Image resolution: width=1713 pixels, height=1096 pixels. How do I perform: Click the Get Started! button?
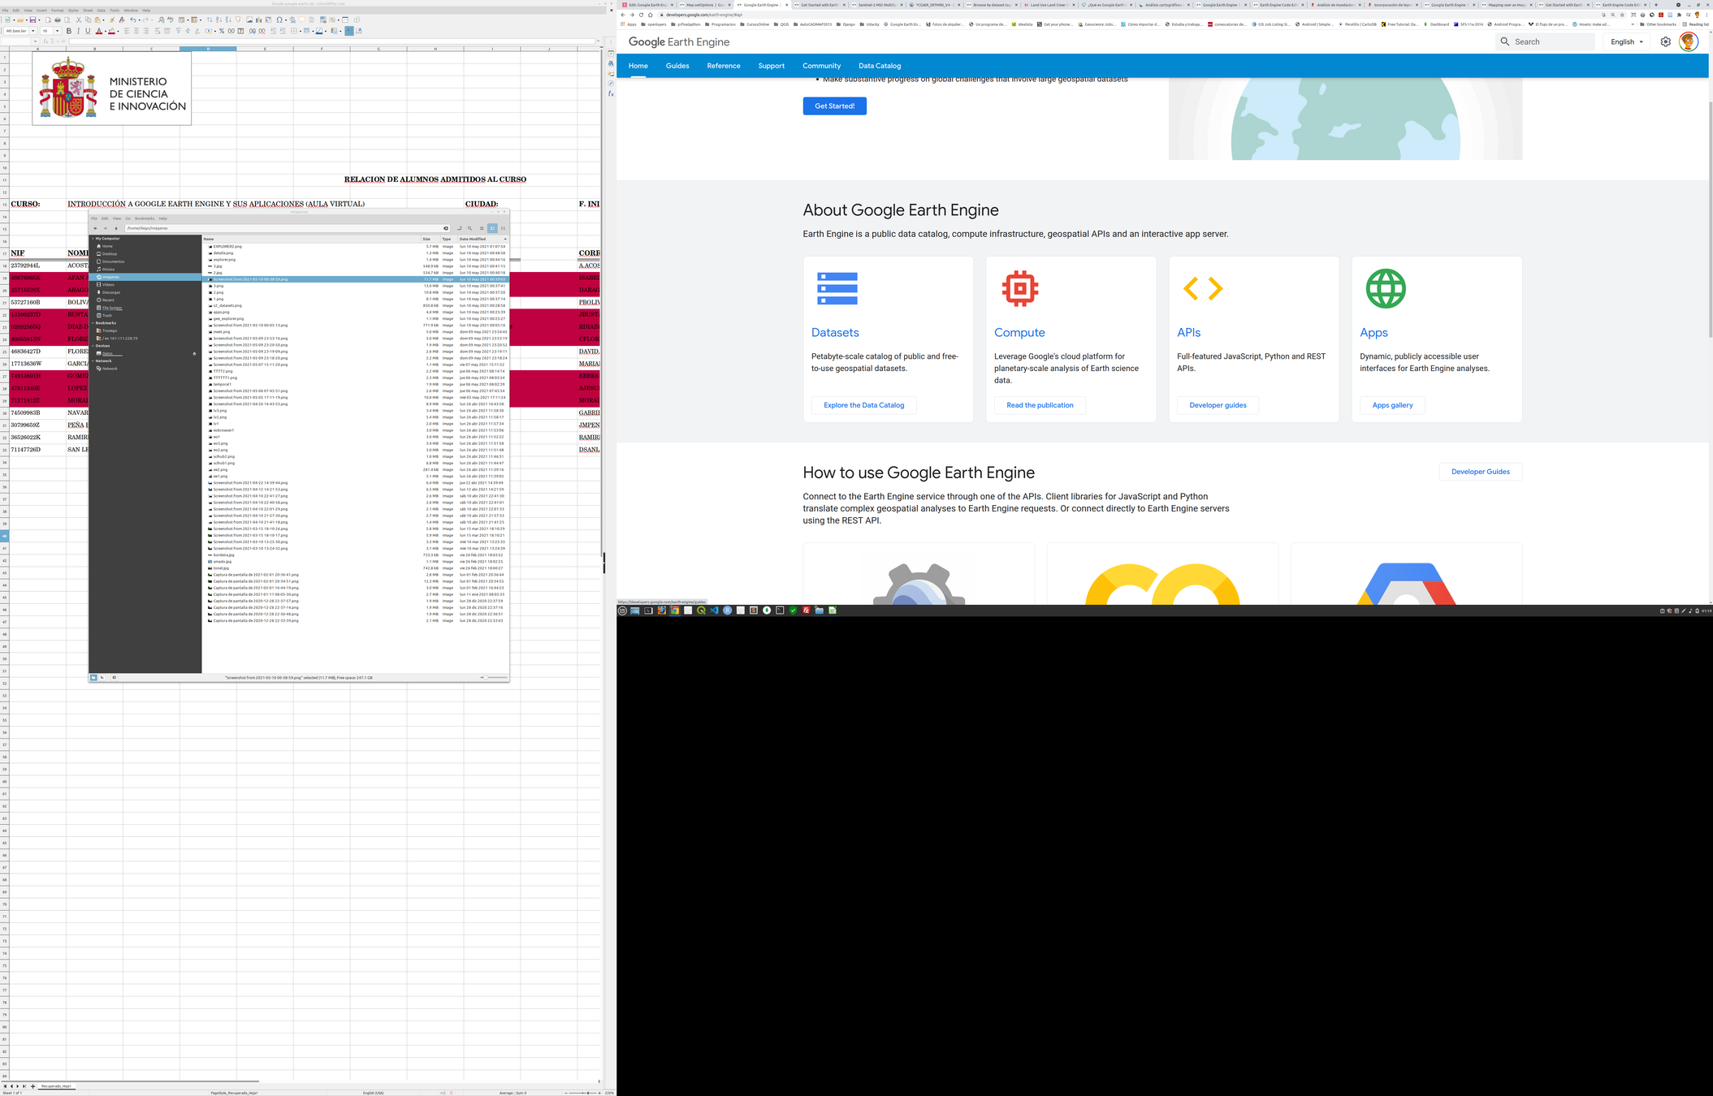[834, 106]
